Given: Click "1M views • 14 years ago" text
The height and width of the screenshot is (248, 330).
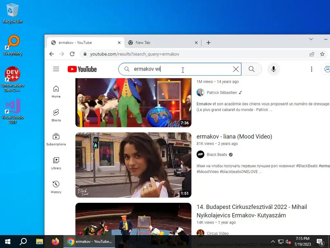Looking at the screenshot, I should click(218, 82).
